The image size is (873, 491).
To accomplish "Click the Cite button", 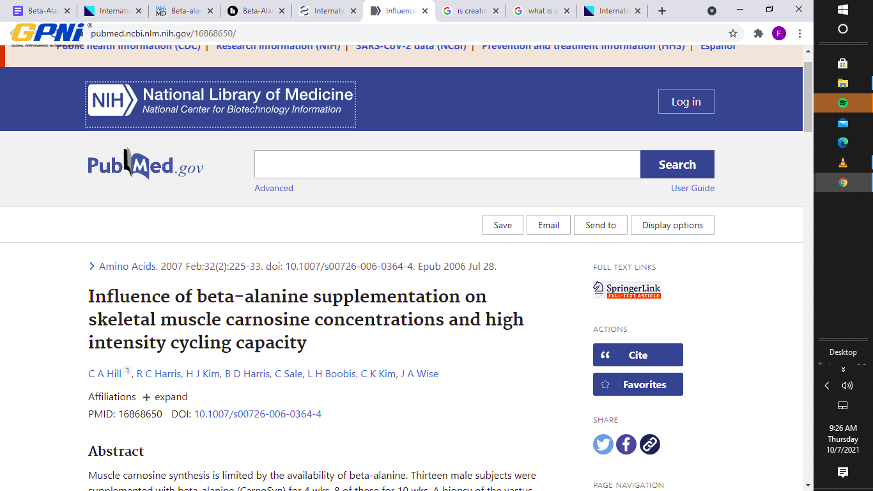I will (x=638, y=355).
